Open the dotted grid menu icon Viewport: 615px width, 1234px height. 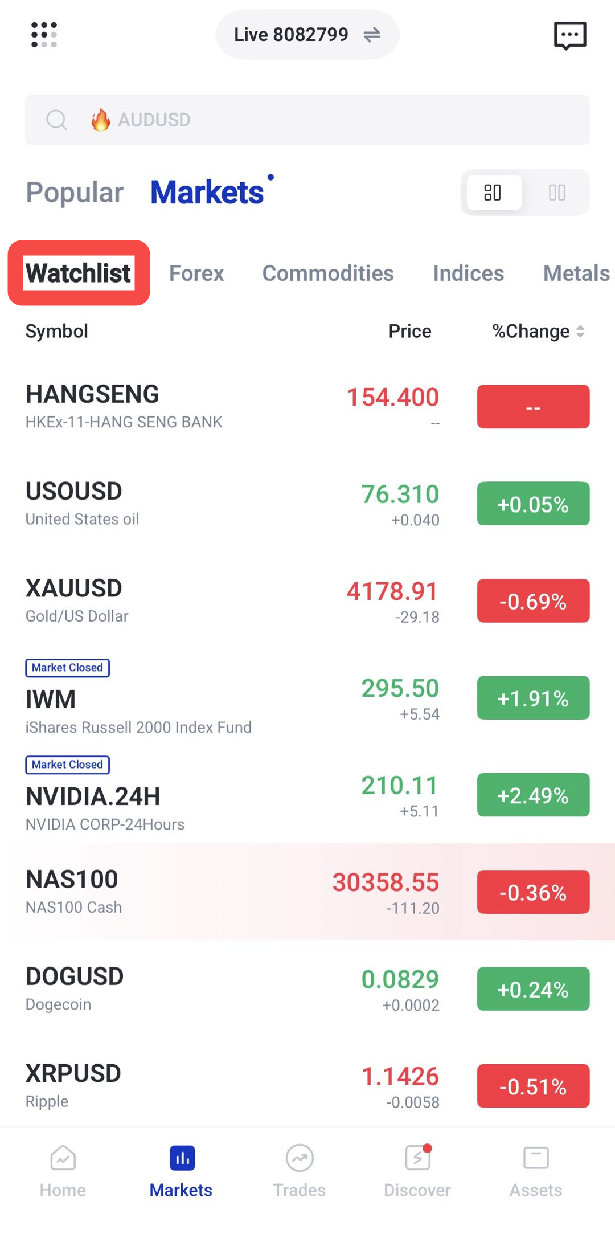click(44, 35)
